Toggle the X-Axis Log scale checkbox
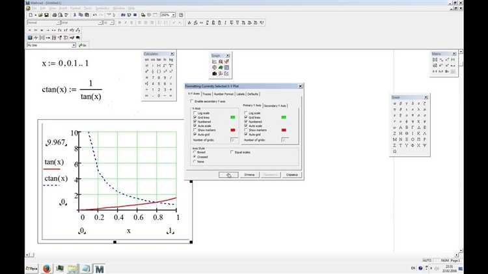 pos(195,113)
